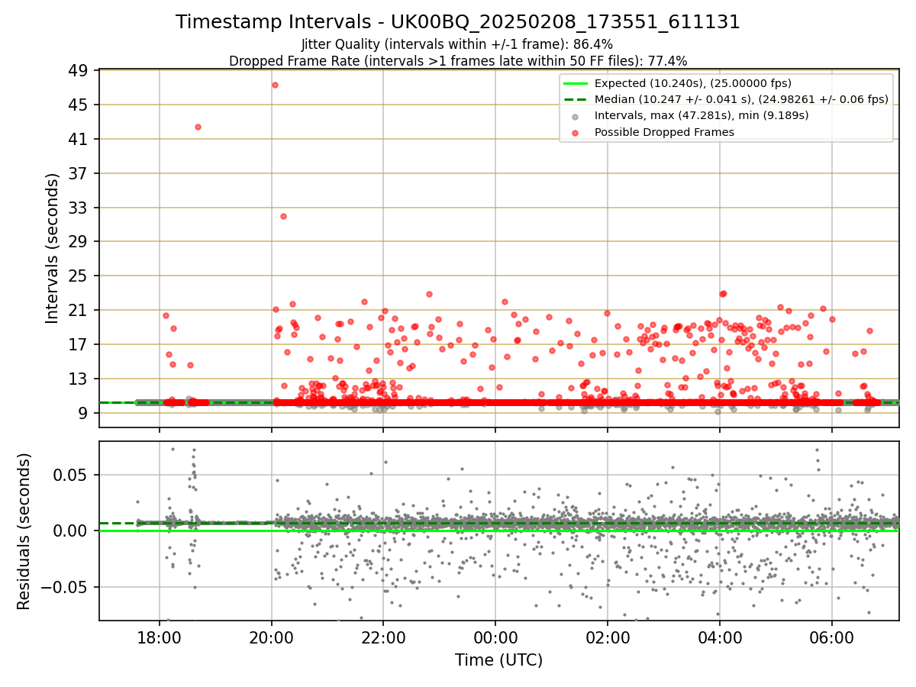Click the 'Time (UTC)' x-axis label

click(499, 660)
